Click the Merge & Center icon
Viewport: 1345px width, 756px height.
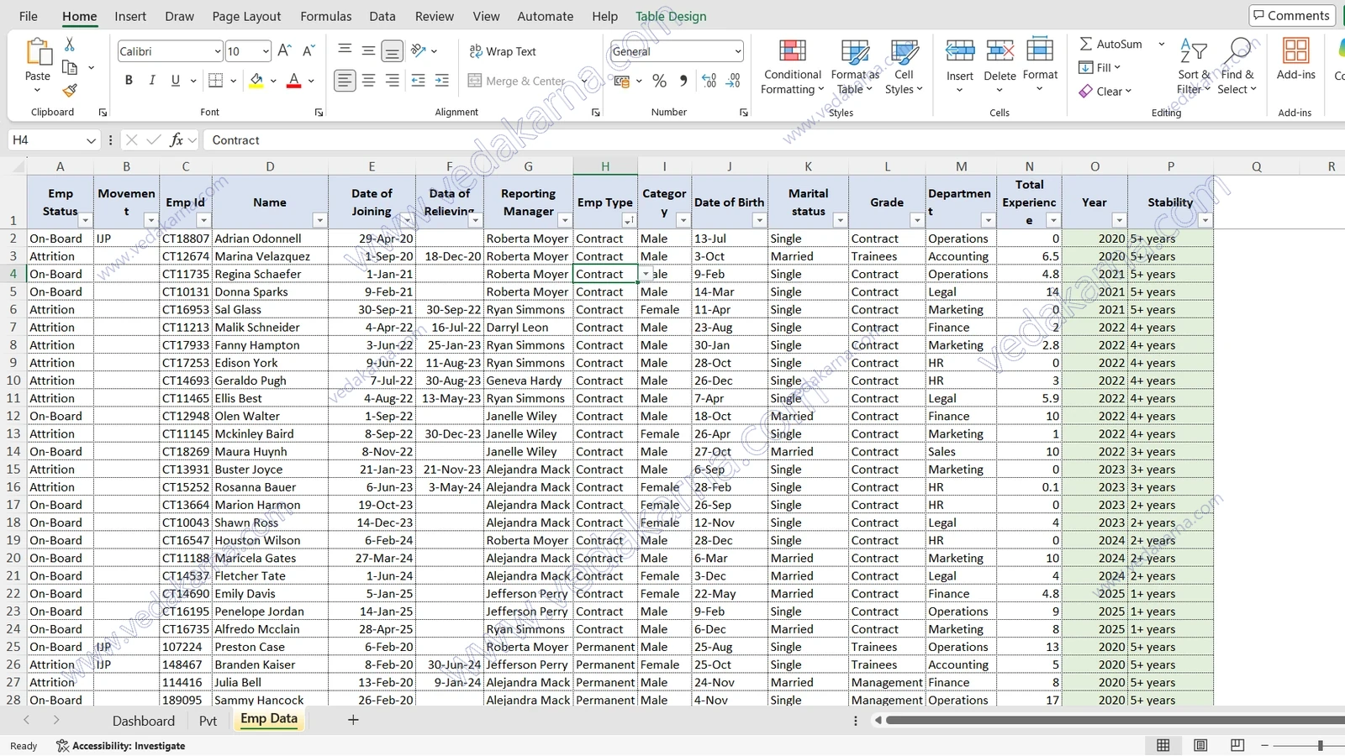(x=475, y=81)
